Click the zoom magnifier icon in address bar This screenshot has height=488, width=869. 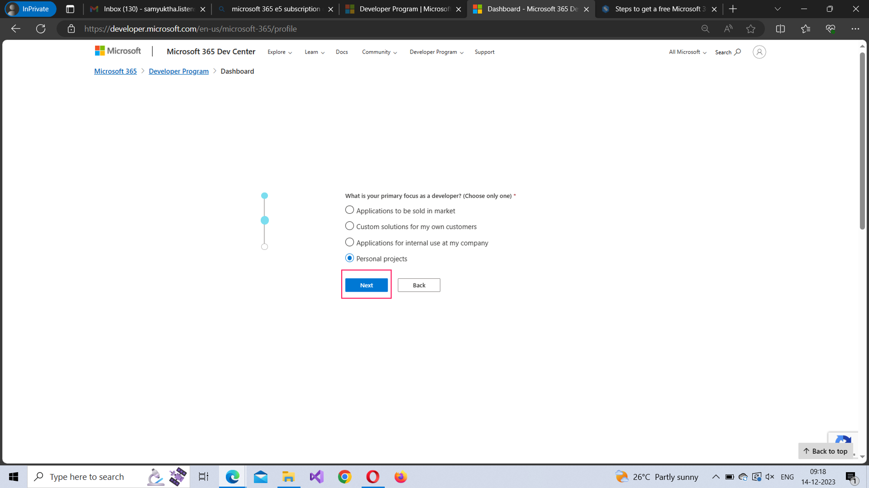point(705,29)
